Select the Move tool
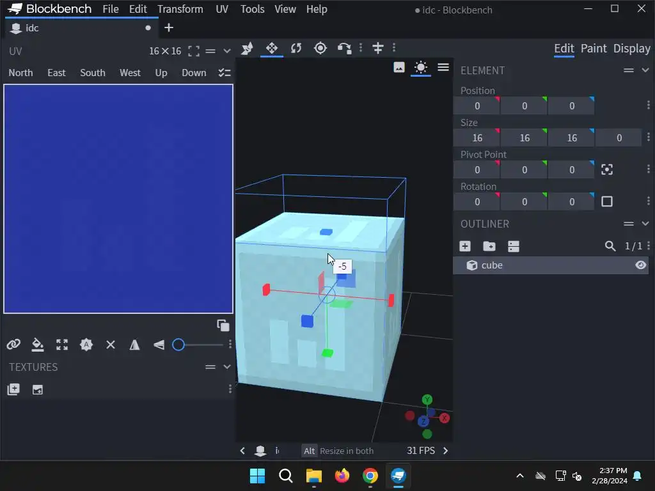This screenshot has width=655, height=491. point(247,49)
